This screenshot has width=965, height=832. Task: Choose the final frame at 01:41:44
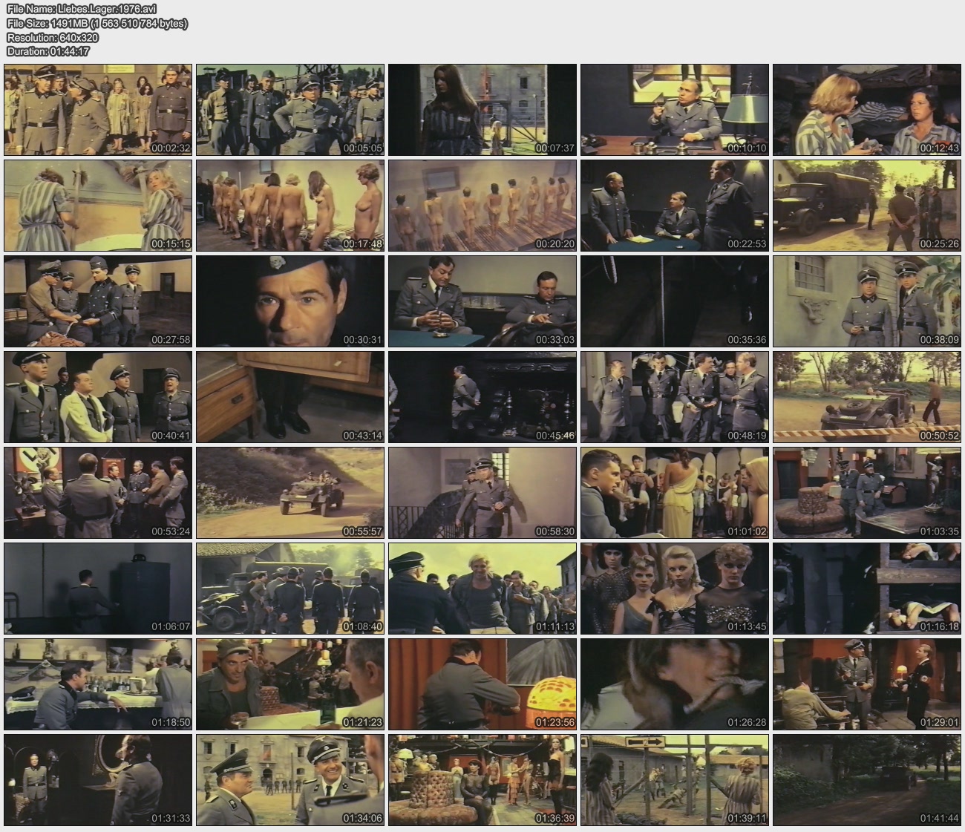(867, 780)
